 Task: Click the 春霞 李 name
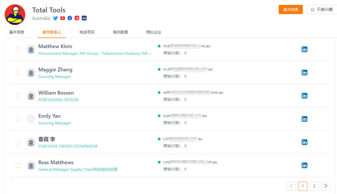[47, 139]
